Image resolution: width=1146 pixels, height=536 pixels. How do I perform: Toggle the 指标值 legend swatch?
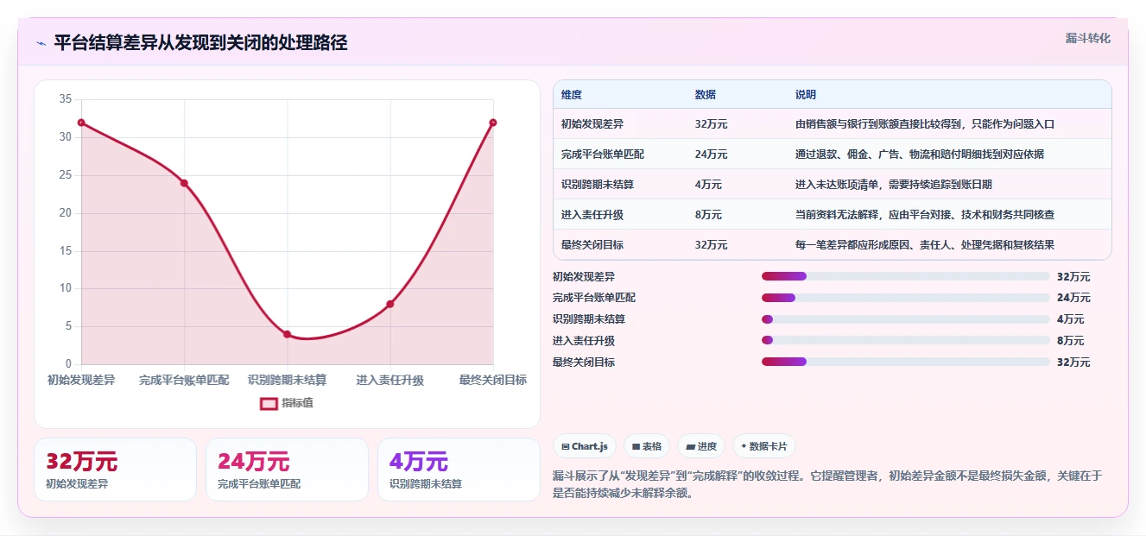tap(269, 403)
